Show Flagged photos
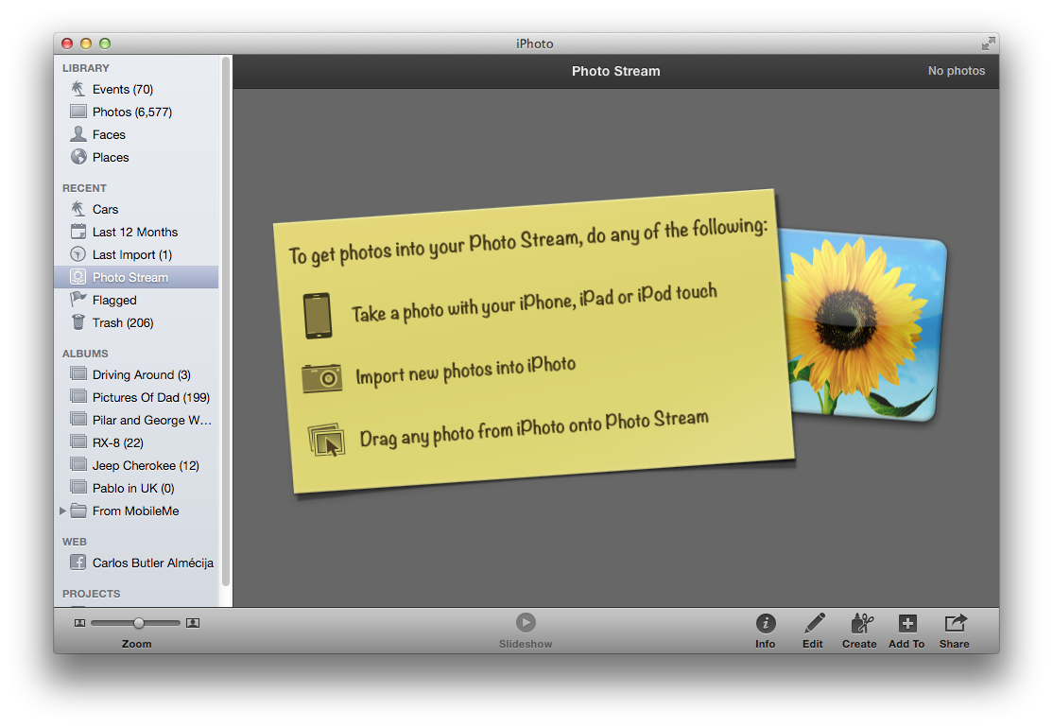 (136, 301)
